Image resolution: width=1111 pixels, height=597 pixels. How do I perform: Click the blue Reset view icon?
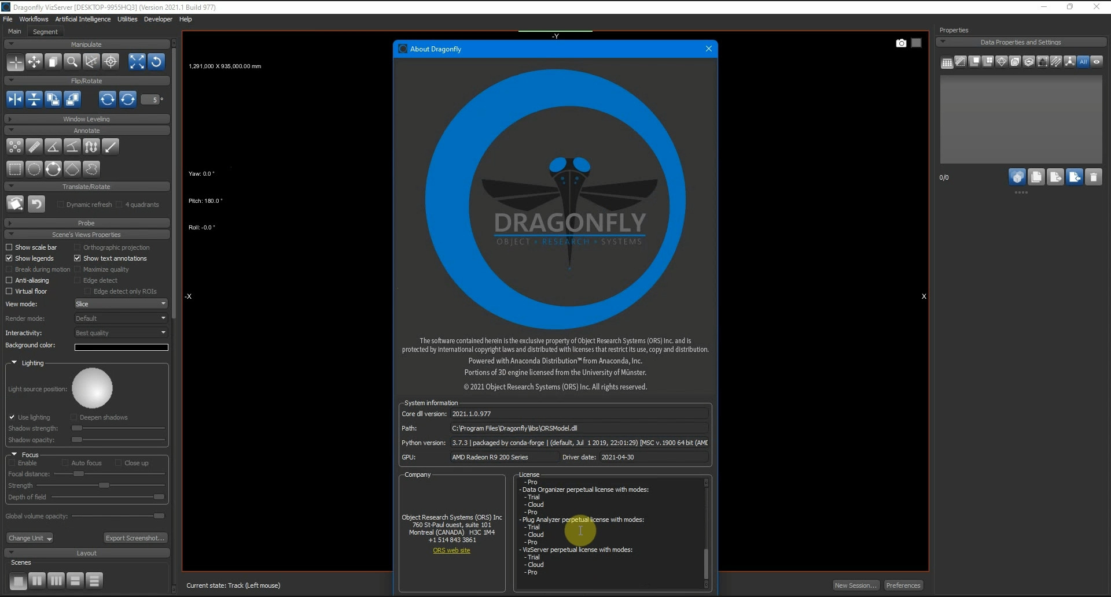pos(156,62)
